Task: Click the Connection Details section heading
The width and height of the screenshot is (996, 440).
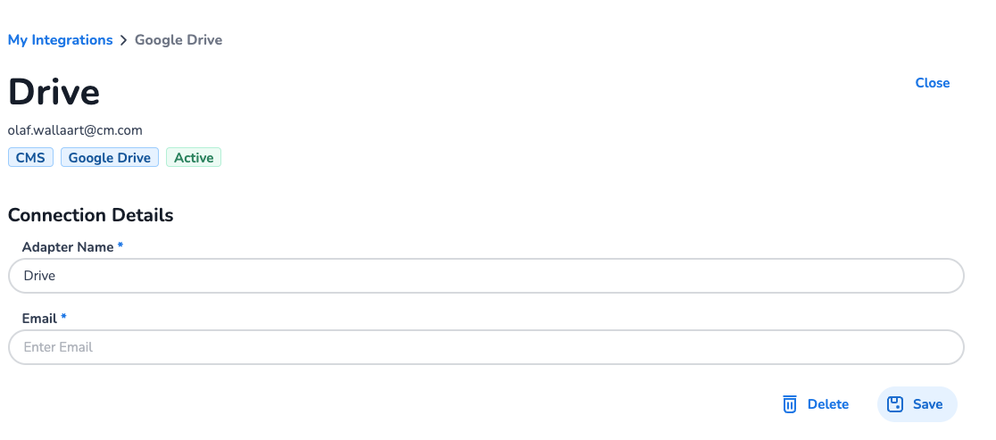Action: (90, 214)
